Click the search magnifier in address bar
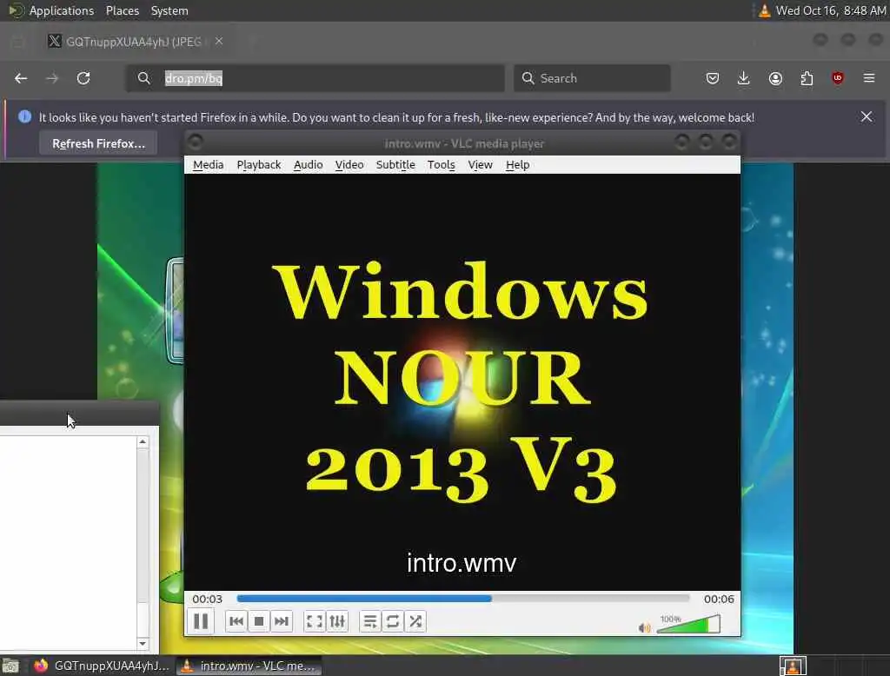Screen dimensions: 890x676 (144, 78)
